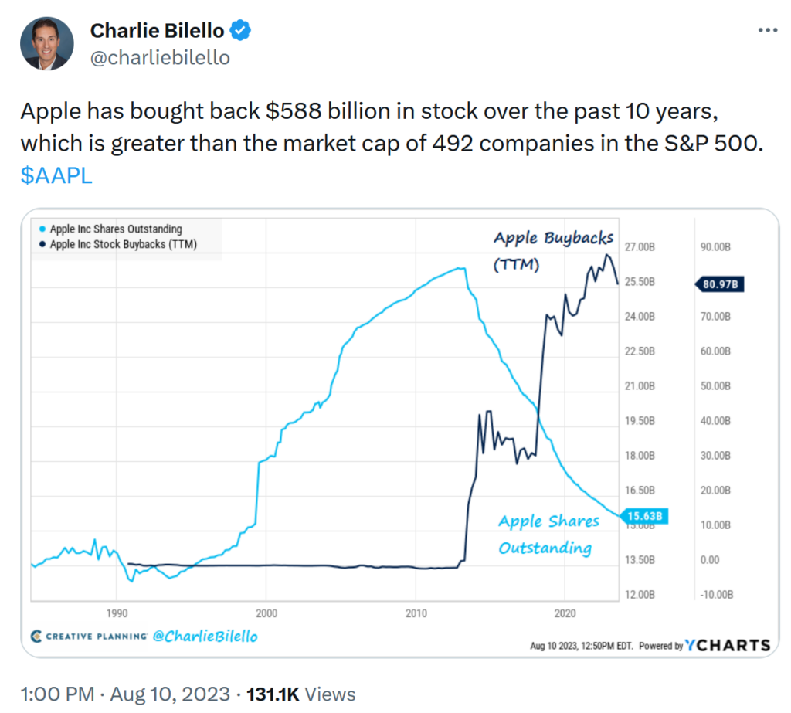
Task: Open the $AAPL cashtag link
Action: pos(56,175)
